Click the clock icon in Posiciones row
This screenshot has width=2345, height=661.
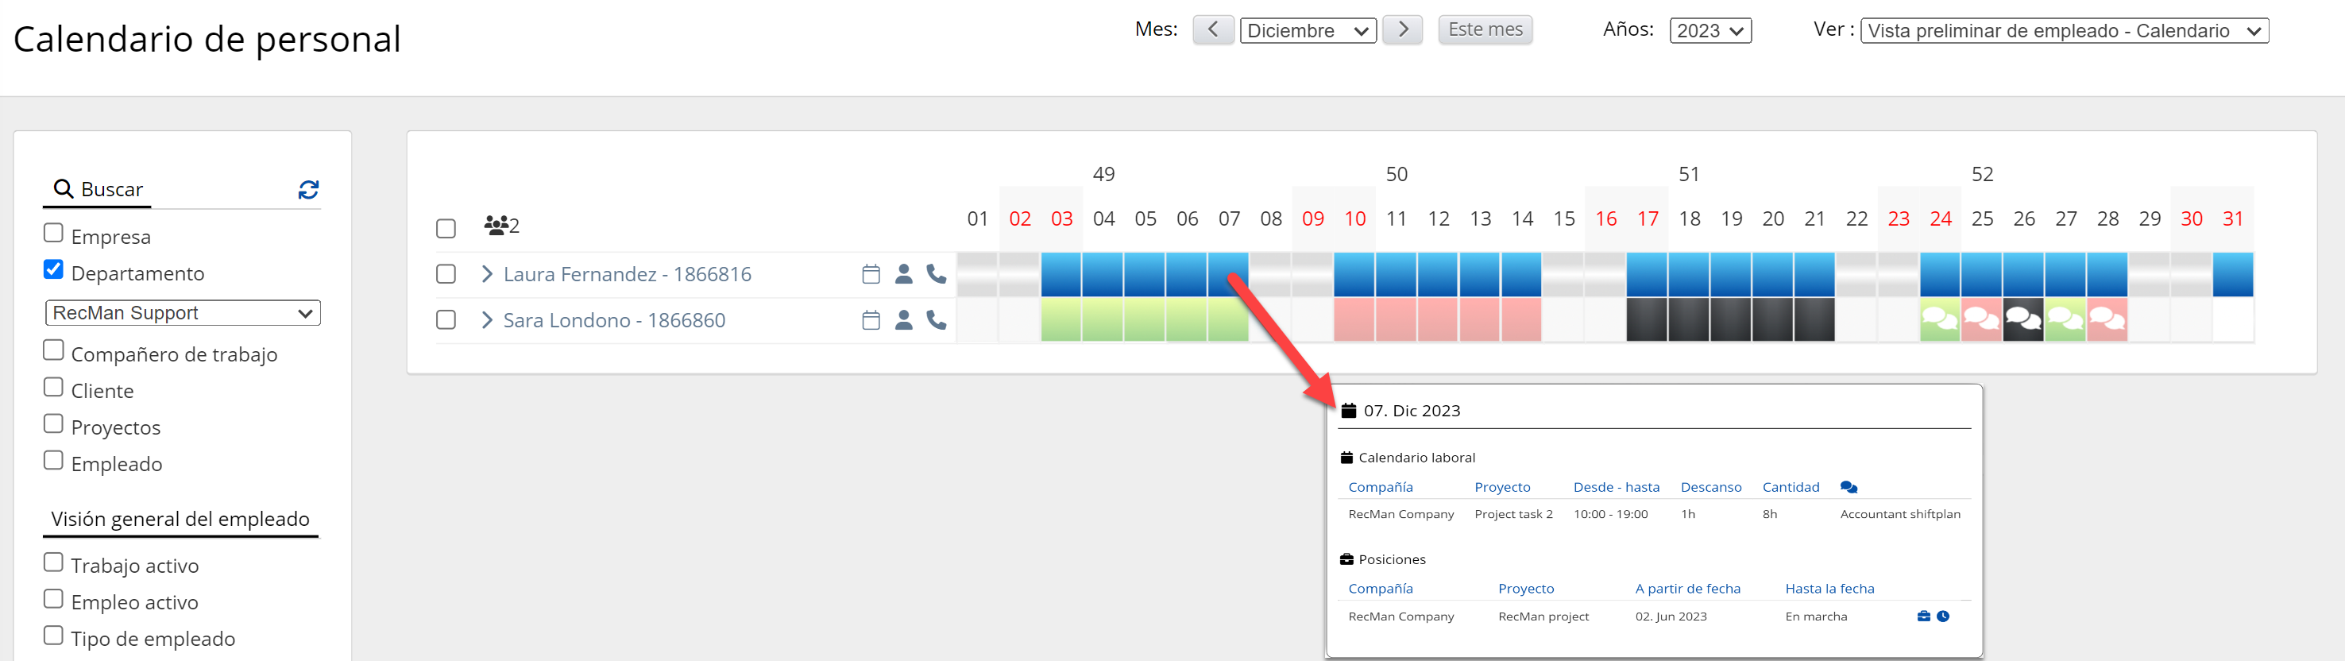click(x=1942, y=617)
